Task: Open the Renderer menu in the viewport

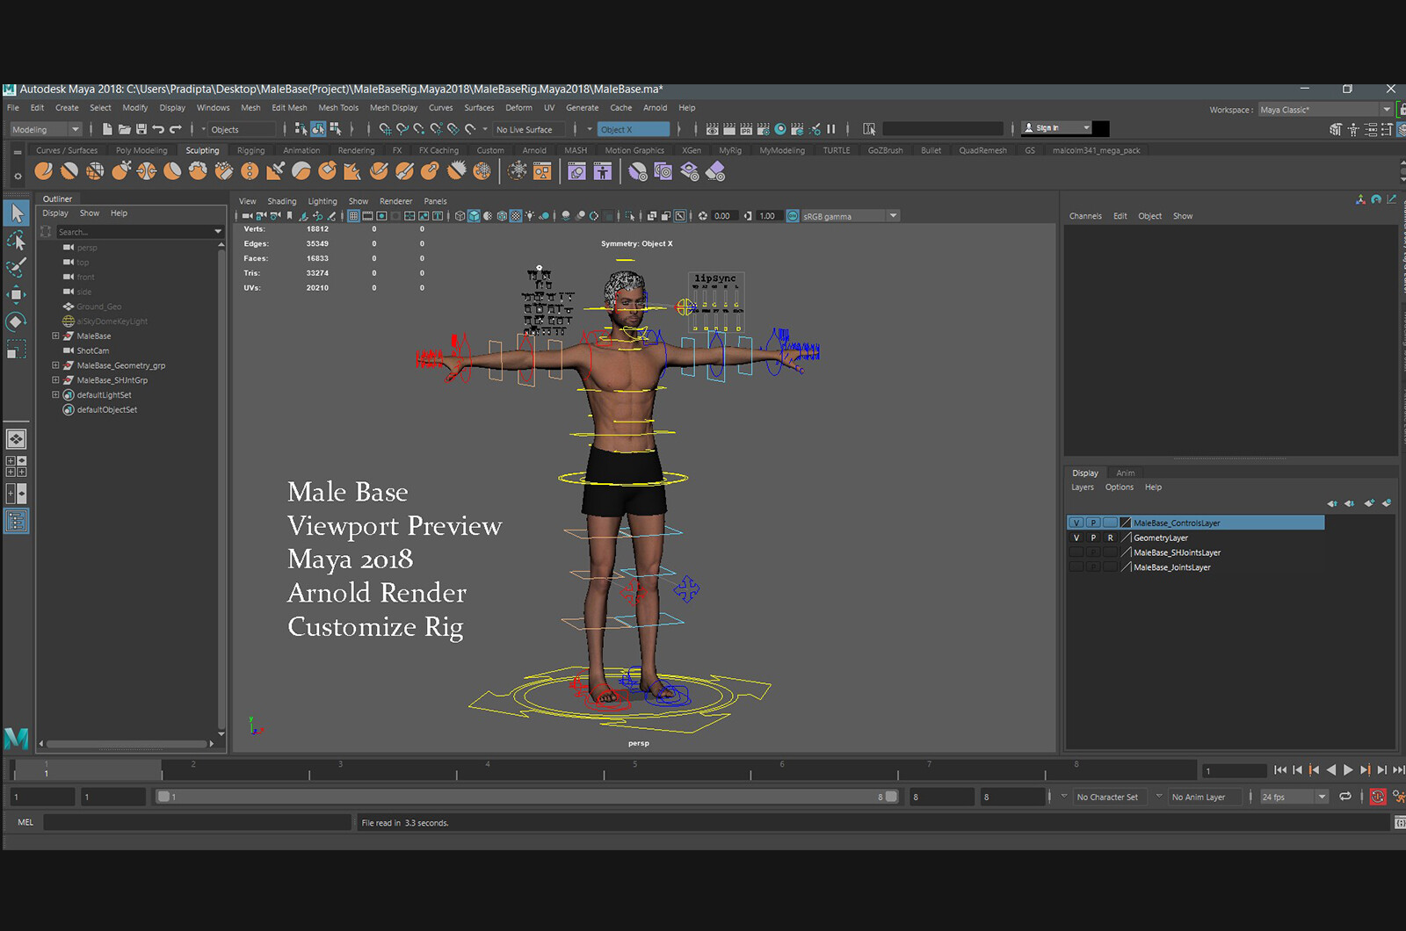Action: 395,201
